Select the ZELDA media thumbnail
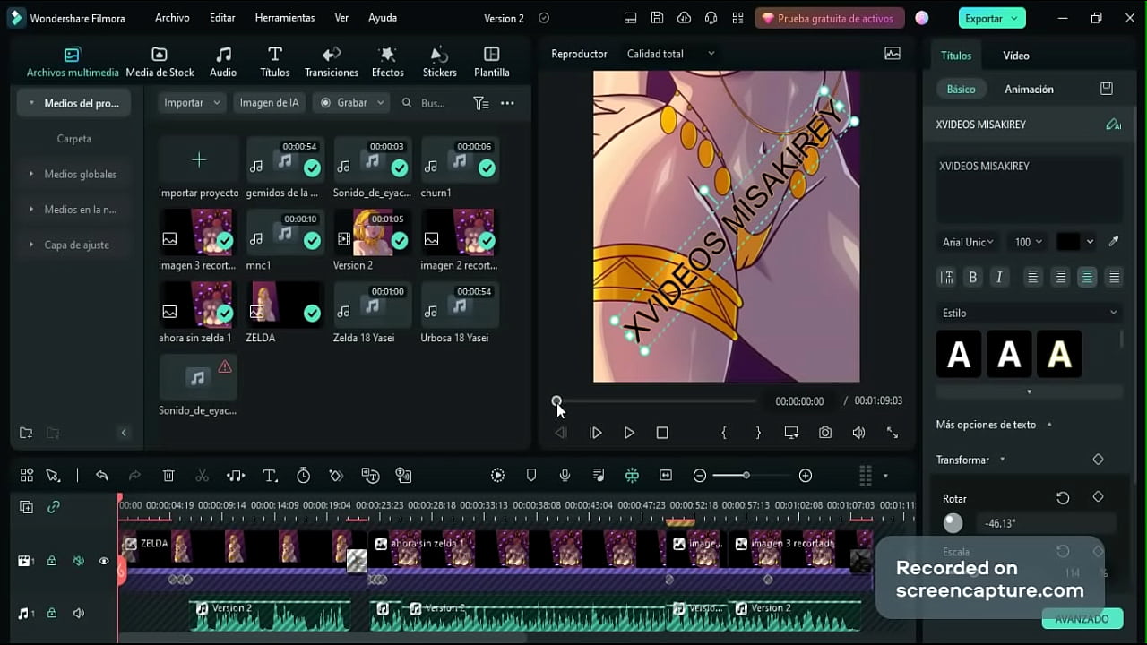 pyautogui.click(x=284, y=304)
